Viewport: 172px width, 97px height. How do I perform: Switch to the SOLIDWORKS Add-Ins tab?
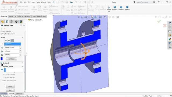pos(23,16)
